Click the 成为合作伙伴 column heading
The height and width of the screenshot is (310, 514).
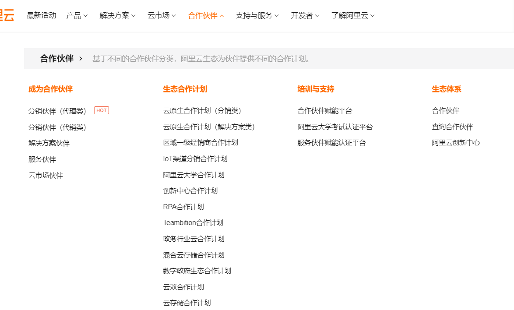point(50,89)
